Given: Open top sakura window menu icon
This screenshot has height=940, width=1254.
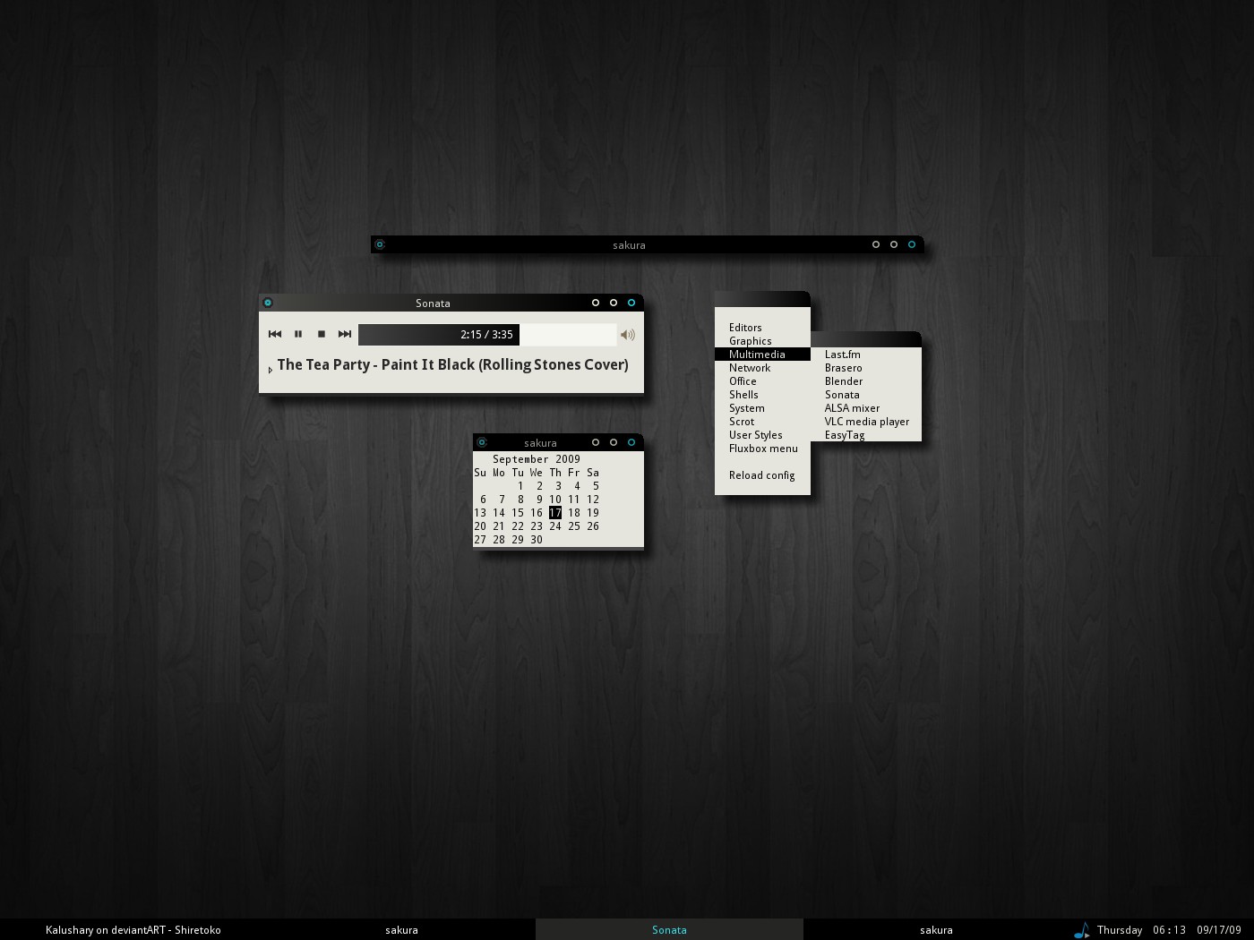Looking at the screenshot, I should click(380, 244).
